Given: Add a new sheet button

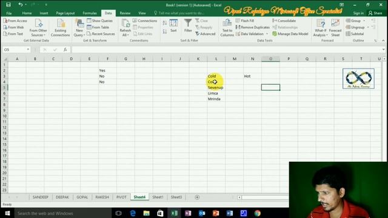Looking at the screenshot, I should tap(197, 197).
